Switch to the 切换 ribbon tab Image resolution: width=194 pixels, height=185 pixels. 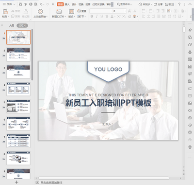(81, 4)
